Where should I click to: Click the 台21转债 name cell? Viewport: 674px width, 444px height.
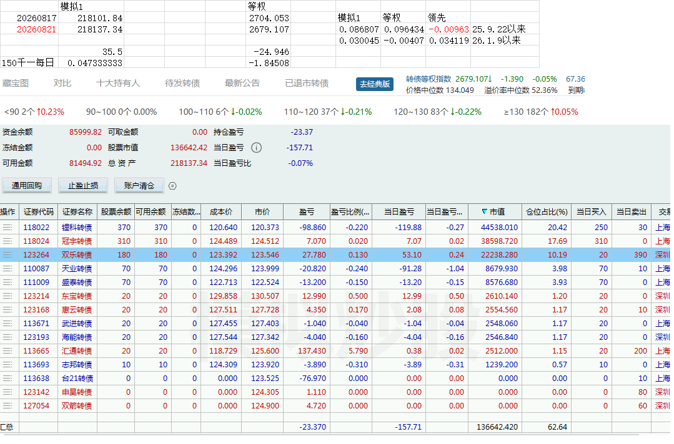77,379
